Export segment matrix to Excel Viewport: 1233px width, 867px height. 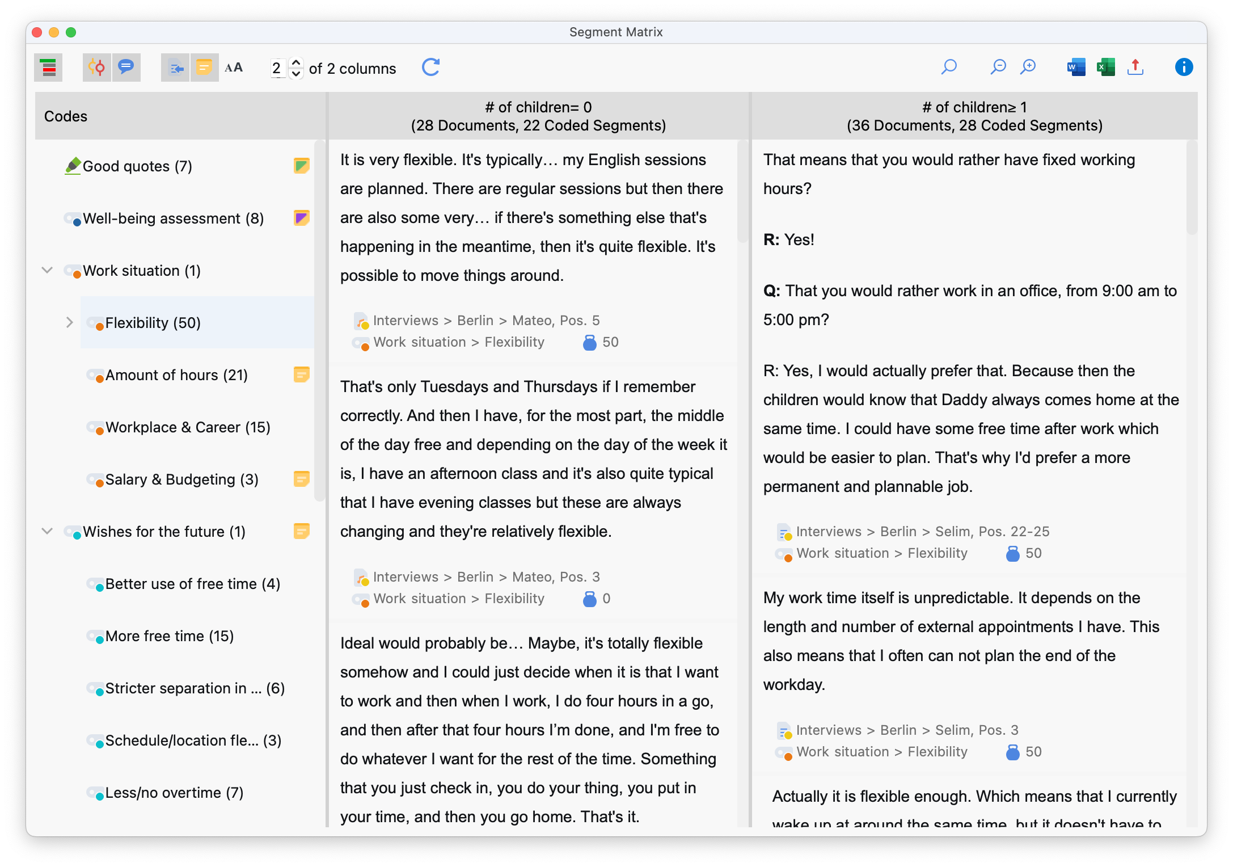[x=1105, y=68]
